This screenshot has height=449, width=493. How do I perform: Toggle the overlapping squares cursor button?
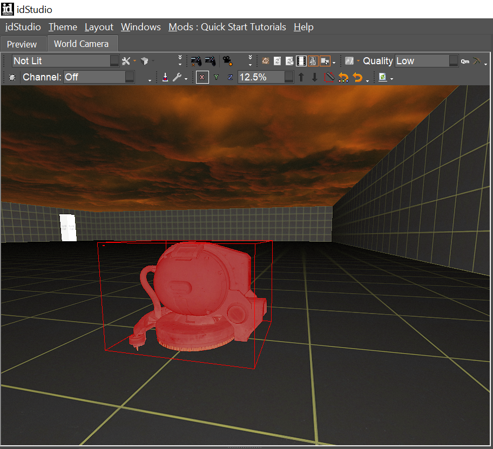(x=325, y=61)
